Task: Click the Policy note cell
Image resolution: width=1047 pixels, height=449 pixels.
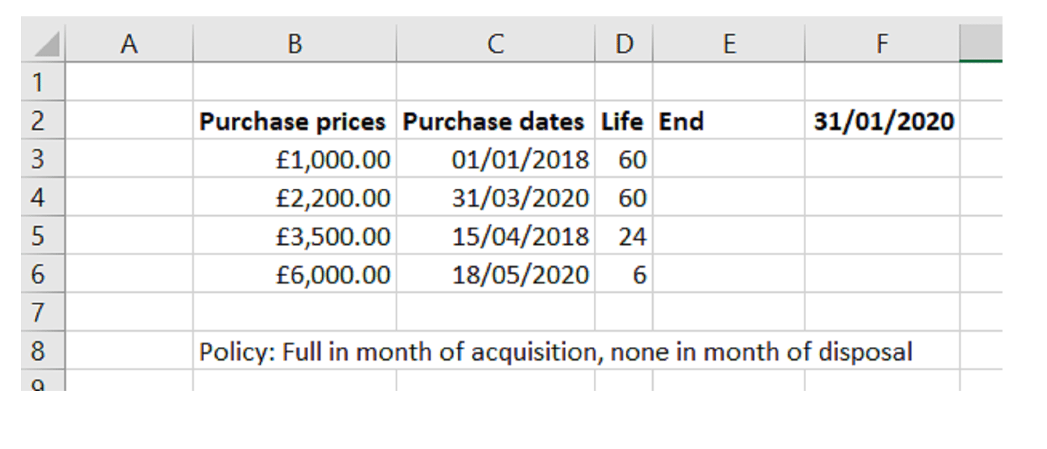Action: pyautogui.click(x=555, y=352)
